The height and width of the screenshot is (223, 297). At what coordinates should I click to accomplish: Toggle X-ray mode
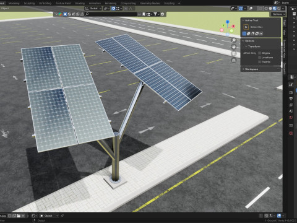click(x=260, y=8)
